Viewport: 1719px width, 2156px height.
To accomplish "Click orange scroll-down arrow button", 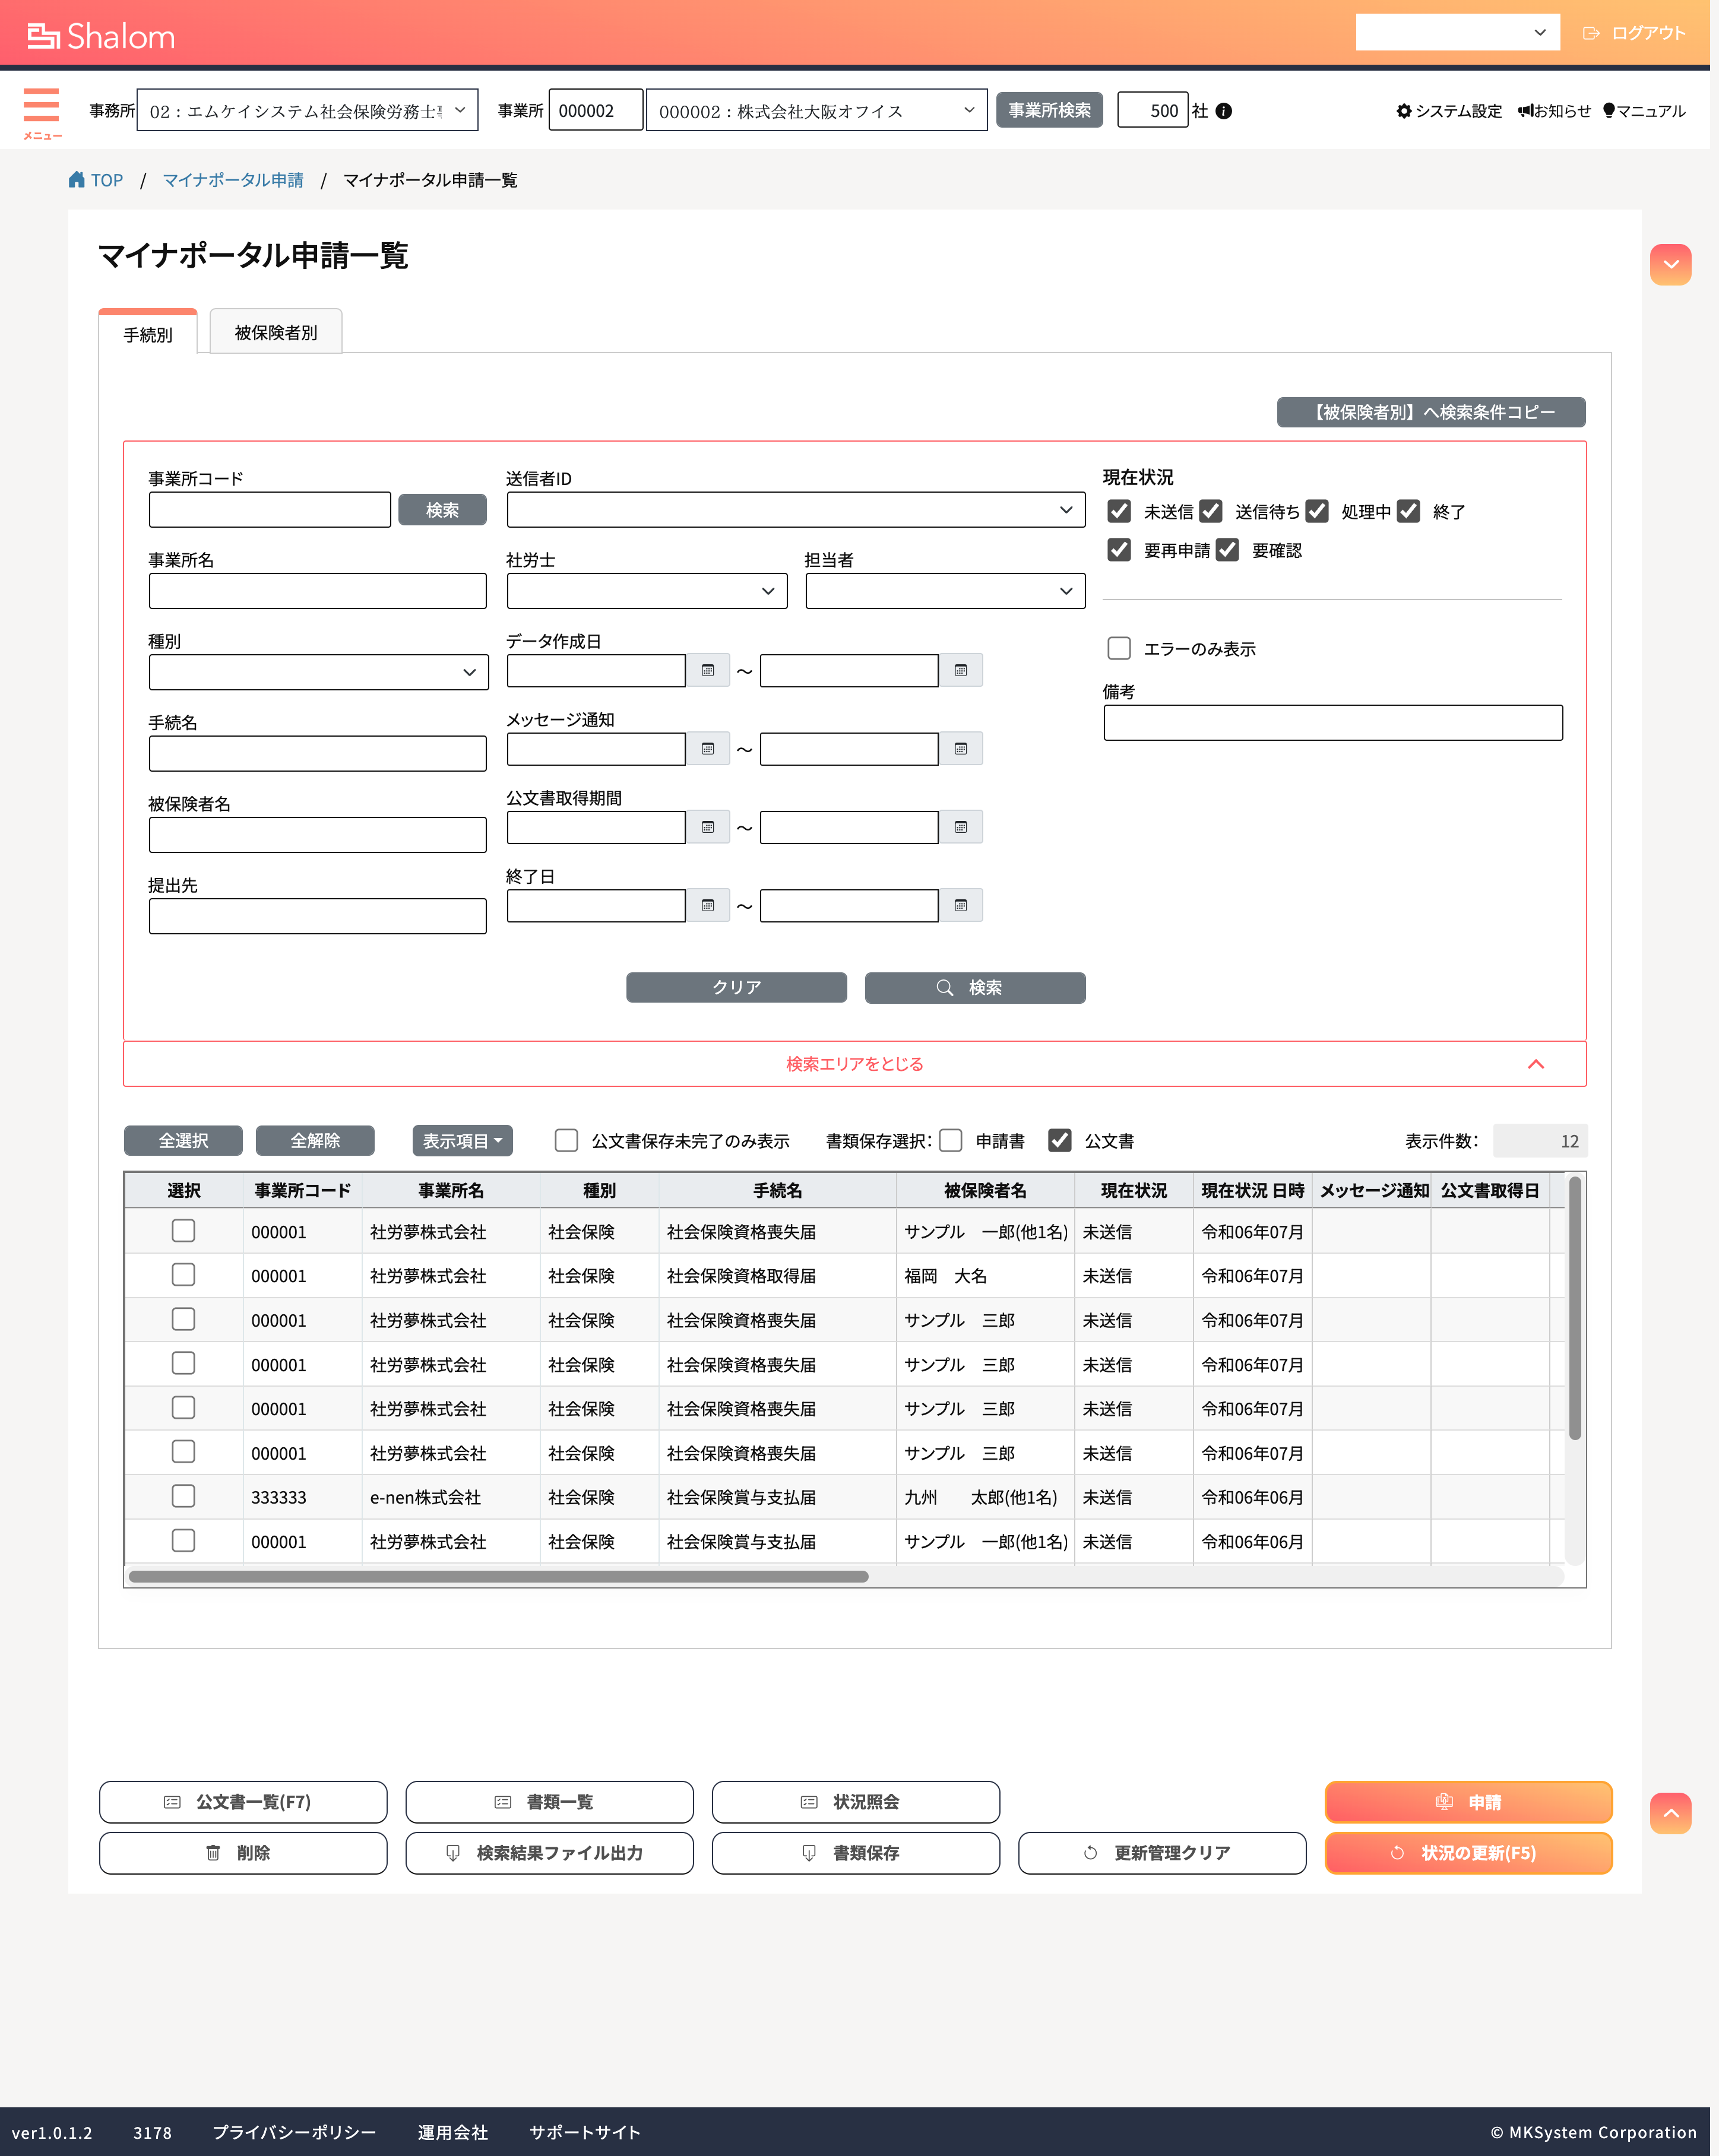I will tap(1670, 265).
